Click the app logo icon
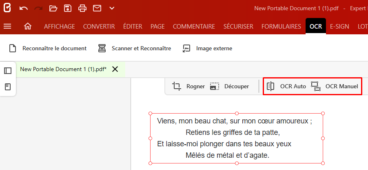368x170 pixels. point(7,8)
